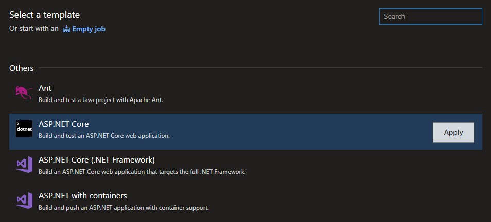Click the ASP.NET Core (.NET Framework) Visual Studio icon
The height and width of the screenshot is (222, 491).
pos(24,165)
